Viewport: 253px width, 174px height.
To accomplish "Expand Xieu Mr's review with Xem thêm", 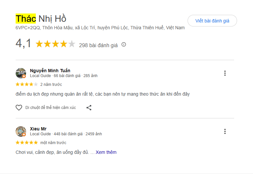I will [x=106, y=152].
